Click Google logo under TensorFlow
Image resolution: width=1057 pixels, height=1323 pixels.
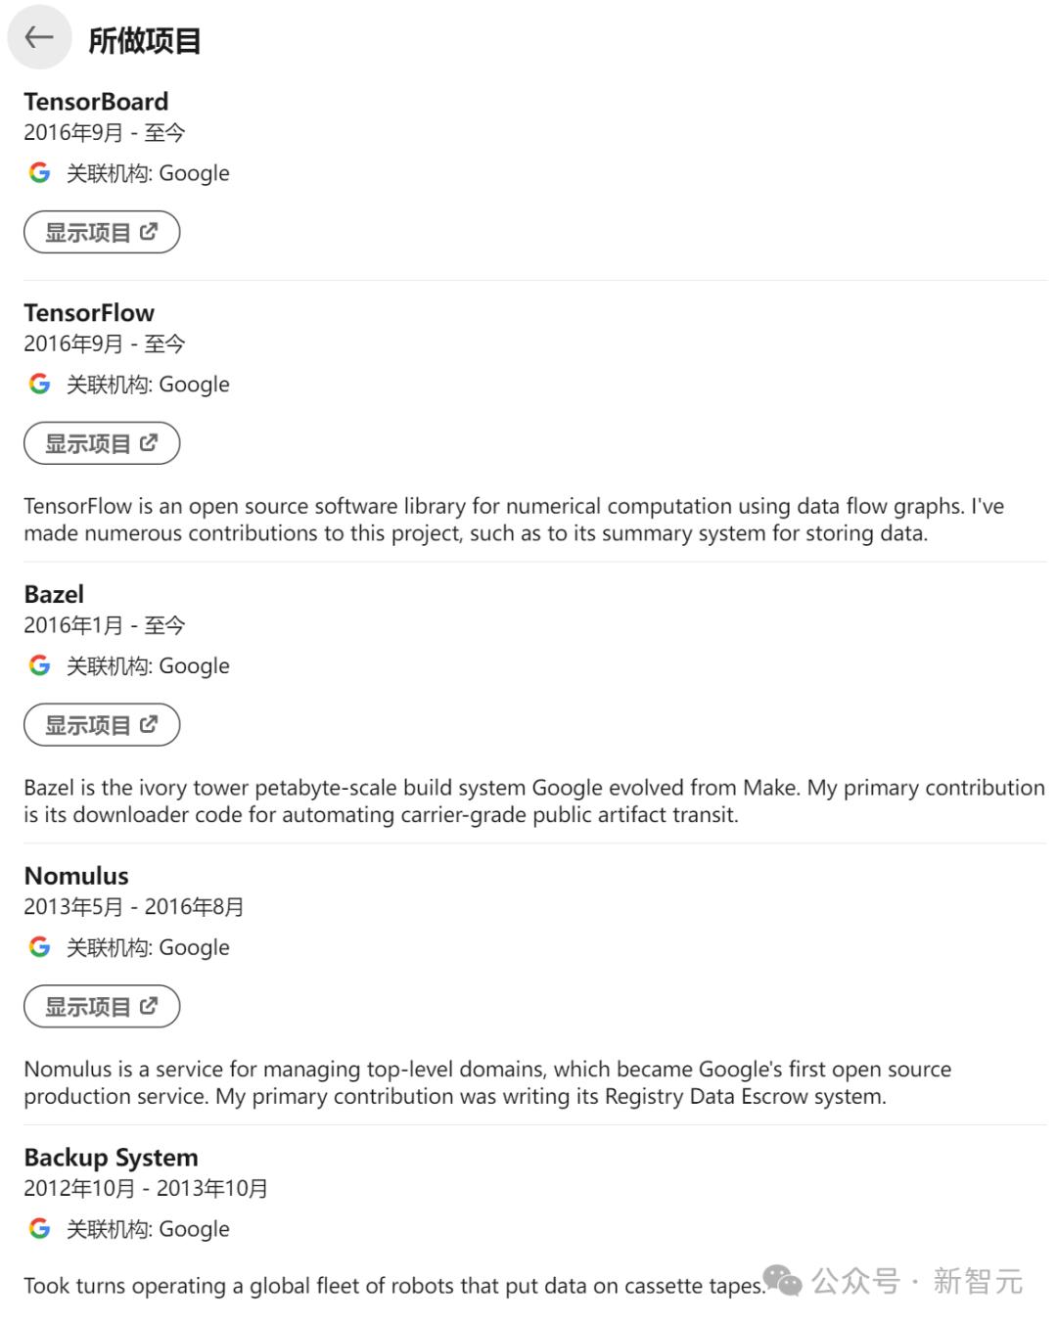click(39, 384)
